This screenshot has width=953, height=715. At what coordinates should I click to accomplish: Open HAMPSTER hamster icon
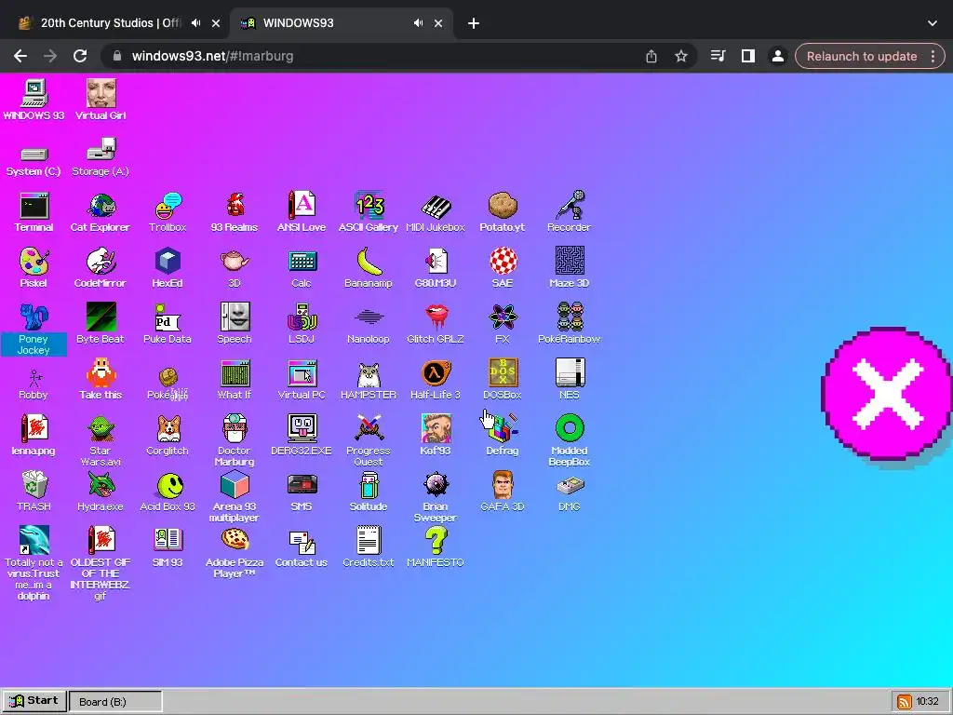point(369,380)
